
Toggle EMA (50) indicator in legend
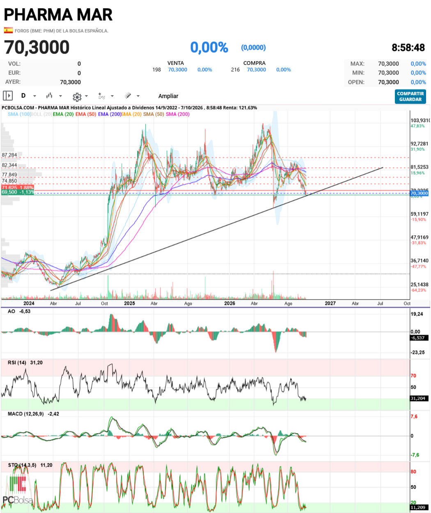(x=86, y=114)
